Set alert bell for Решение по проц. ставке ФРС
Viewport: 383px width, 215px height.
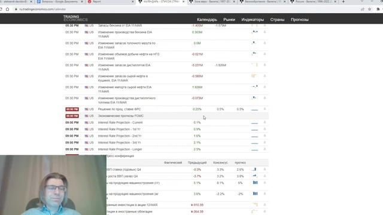pos(265,109)
